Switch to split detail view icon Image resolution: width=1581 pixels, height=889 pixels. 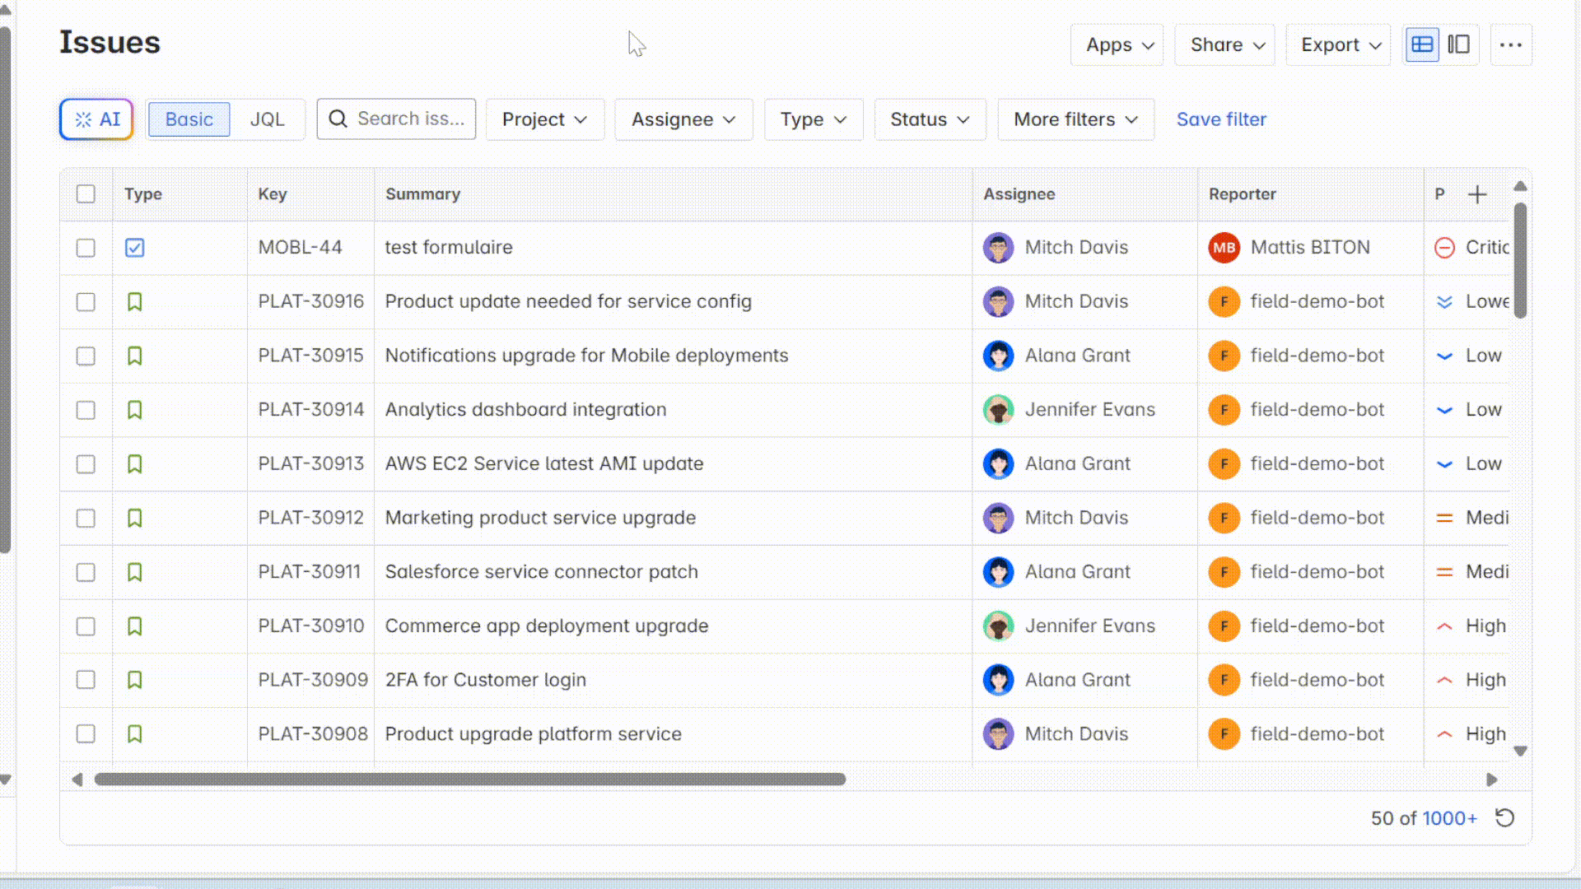point(1458,44)
